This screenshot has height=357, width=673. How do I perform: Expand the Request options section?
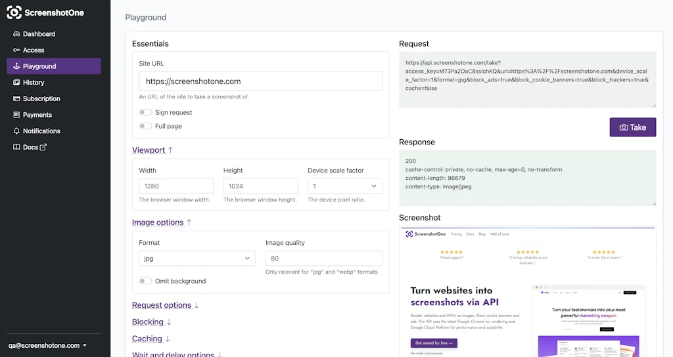(x=165, y=305)
